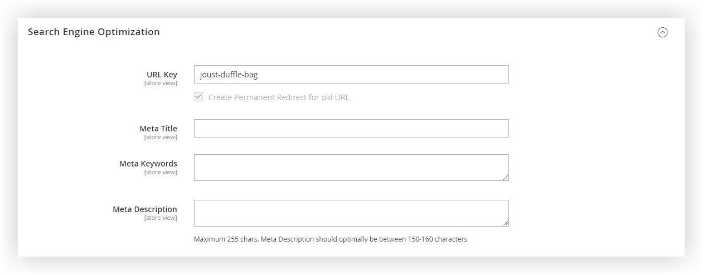Click inside the Meta Keywords text area
Image resolution: width=703 pixels, height=275 pixels.
351,168
